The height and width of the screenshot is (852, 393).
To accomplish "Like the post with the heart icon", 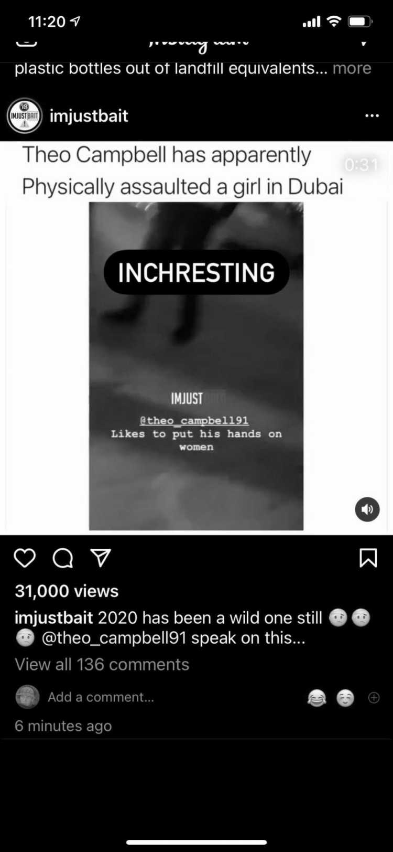I will 25,558.
